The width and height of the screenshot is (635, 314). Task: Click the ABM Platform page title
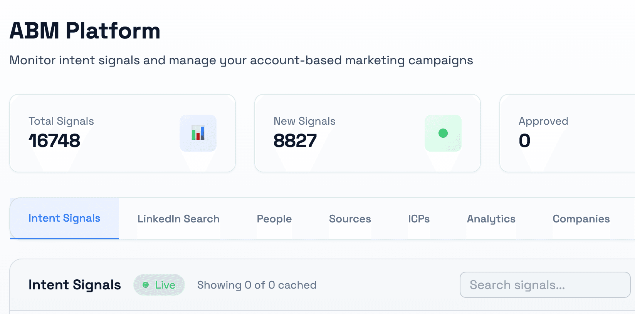click(x=85, y=31)
